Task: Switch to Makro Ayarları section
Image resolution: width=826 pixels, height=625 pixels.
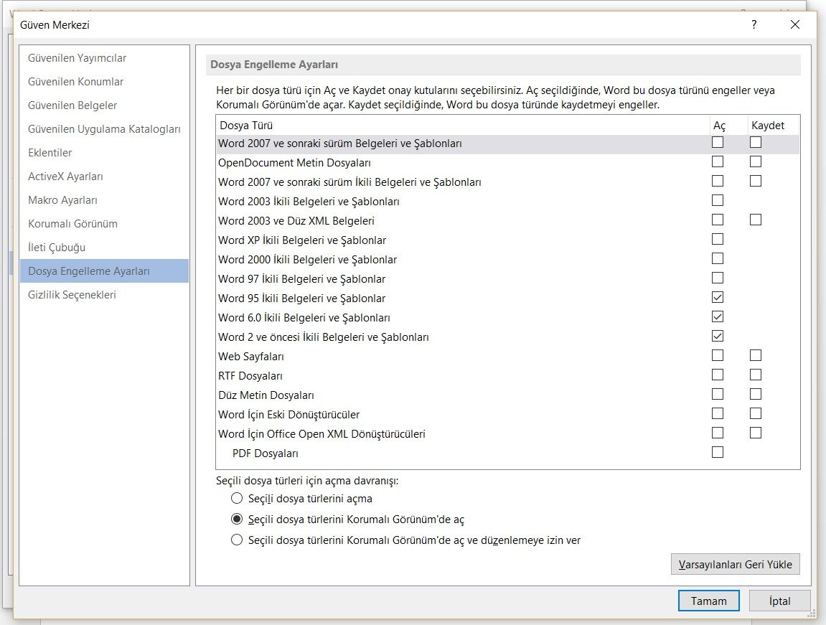Action: pyautogui.click(x=62, y=200)
